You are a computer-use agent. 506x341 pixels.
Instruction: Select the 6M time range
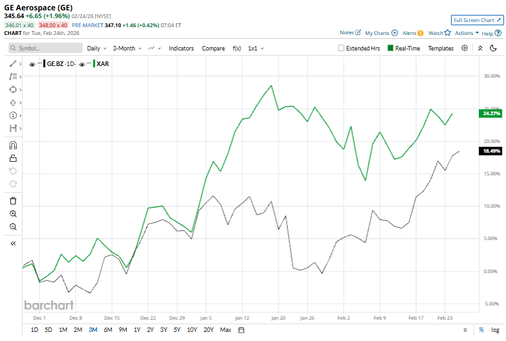coord(108,330)
